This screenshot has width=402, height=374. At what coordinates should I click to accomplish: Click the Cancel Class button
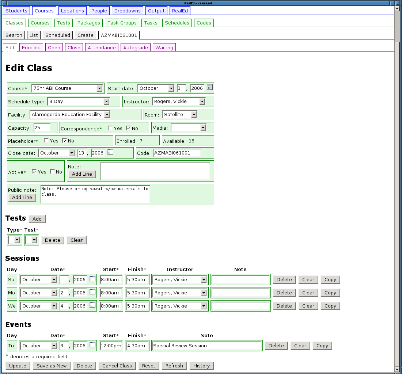(117, 366)
